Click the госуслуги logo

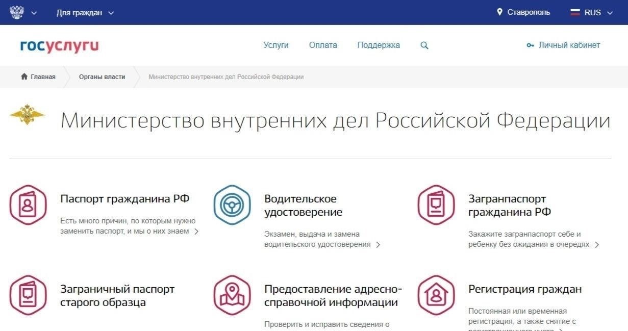[x=59, y=46]
